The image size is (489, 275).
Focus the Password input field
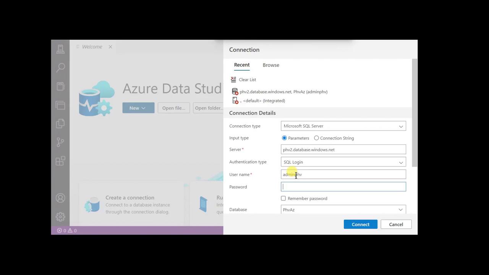(343, 187)
